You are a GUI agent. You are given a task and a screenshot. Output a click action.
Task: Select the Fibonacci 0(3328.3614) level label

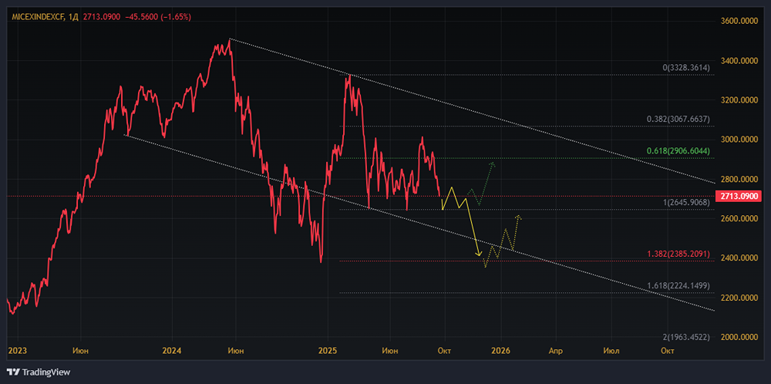[686, 68]
